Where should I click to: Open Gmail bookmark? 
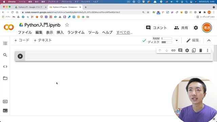point(14,17)
